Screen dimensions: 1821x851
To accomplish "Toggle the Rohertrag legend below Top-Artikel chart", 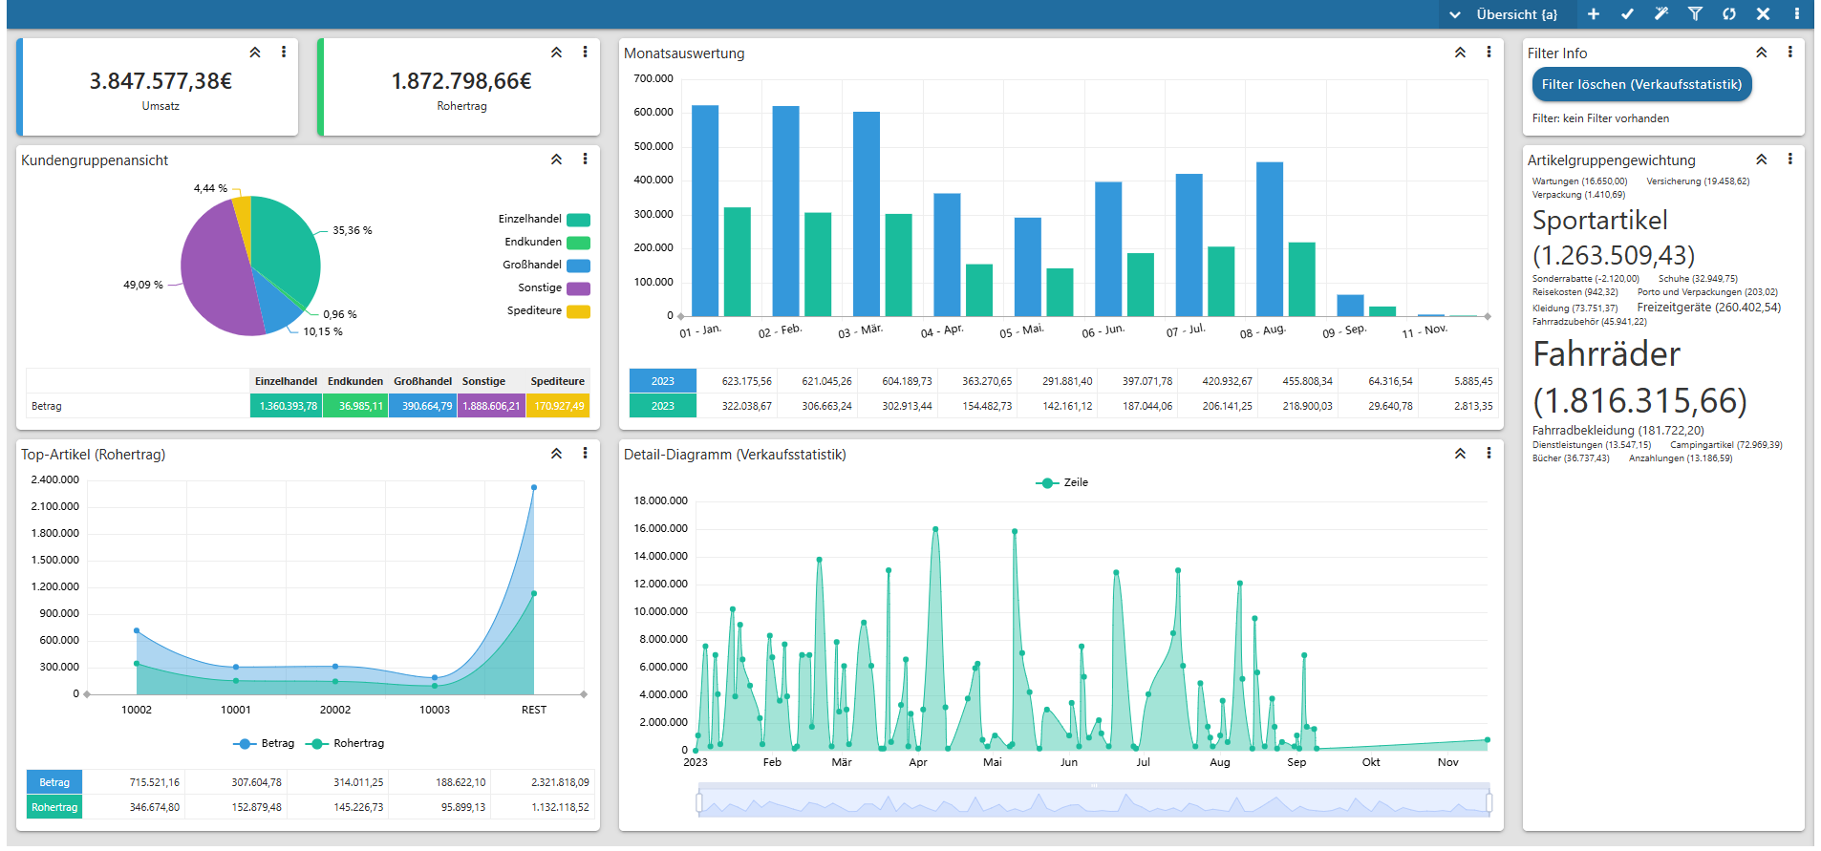I will tap(345, 744).
